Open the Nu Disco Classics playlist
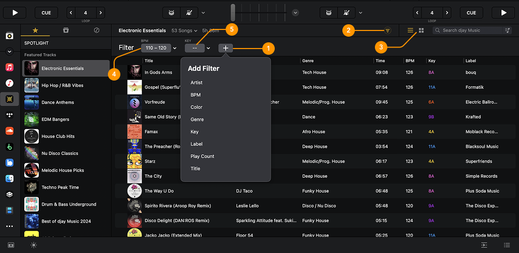The width and height of the screenshot is (519, 253). click(x=66, y=153)
